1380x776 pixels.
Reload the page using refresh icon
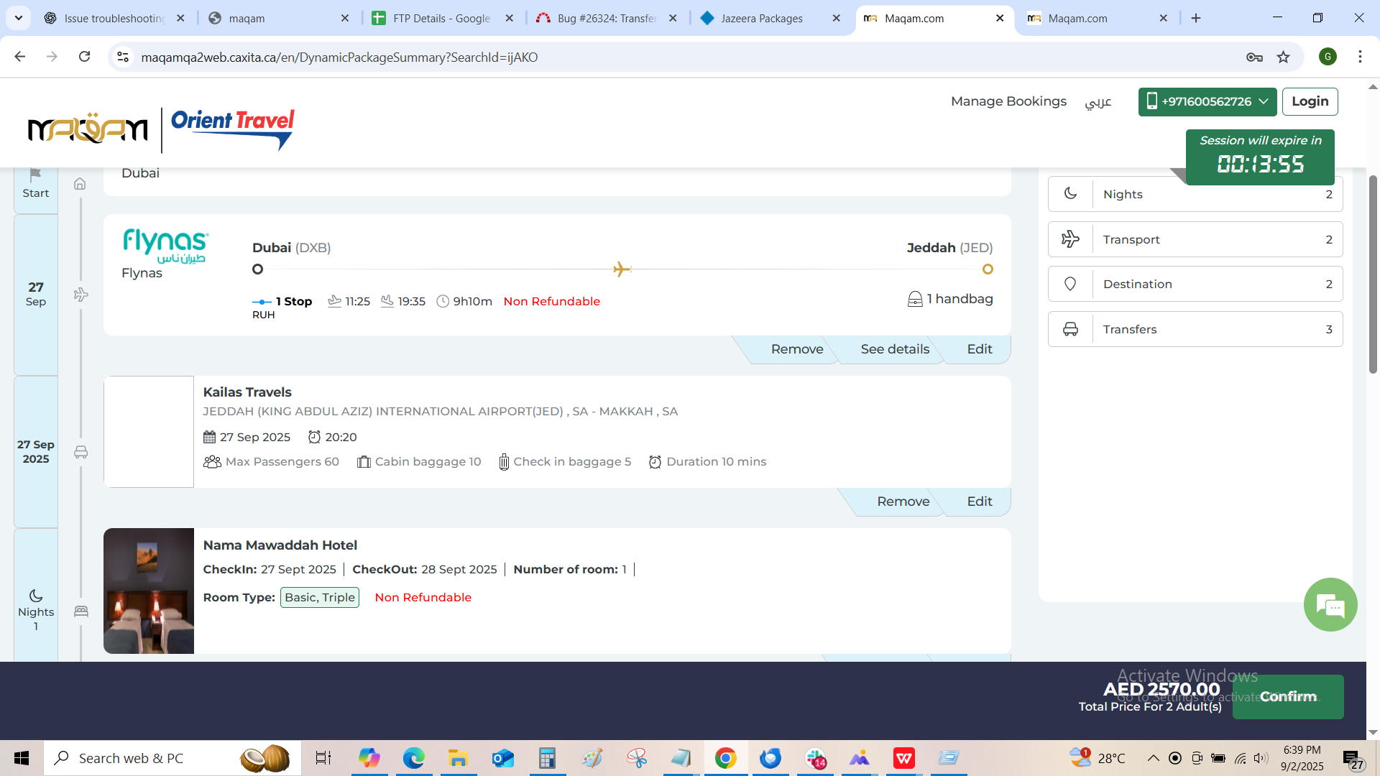pos(85,57)
